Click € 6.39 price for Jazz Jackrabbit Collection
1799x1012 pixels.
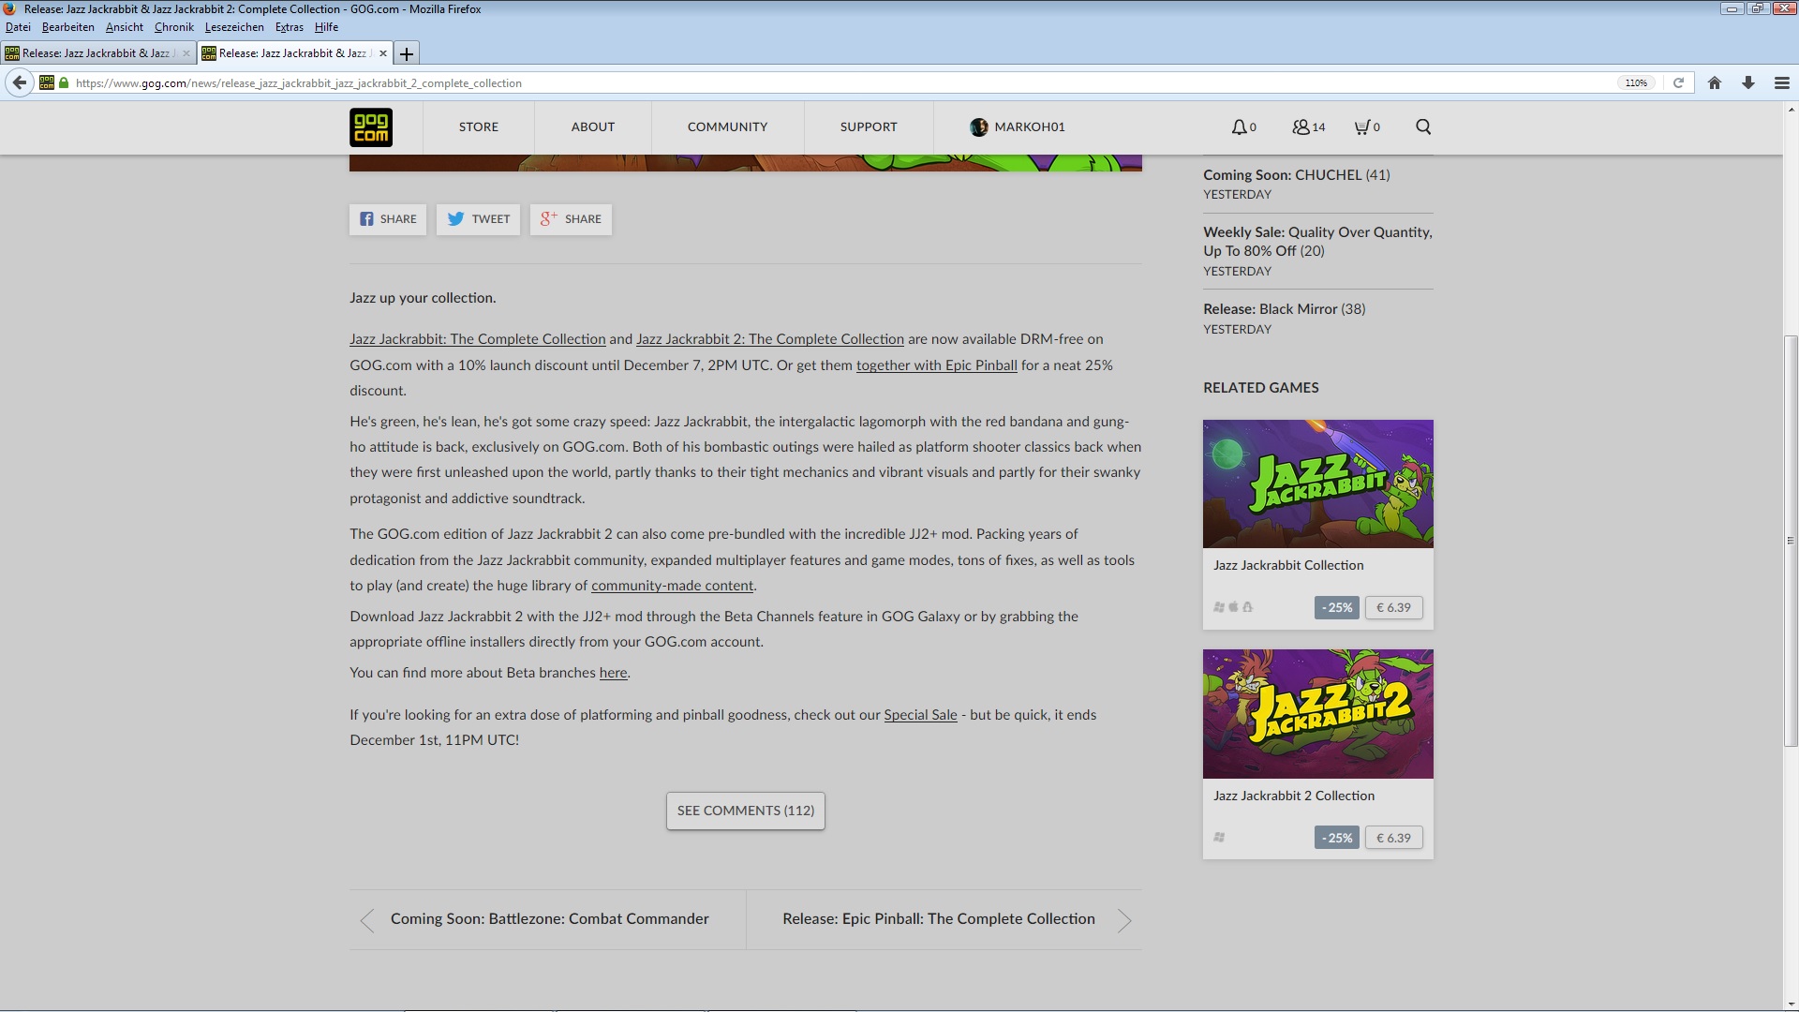pos(1393,607)
